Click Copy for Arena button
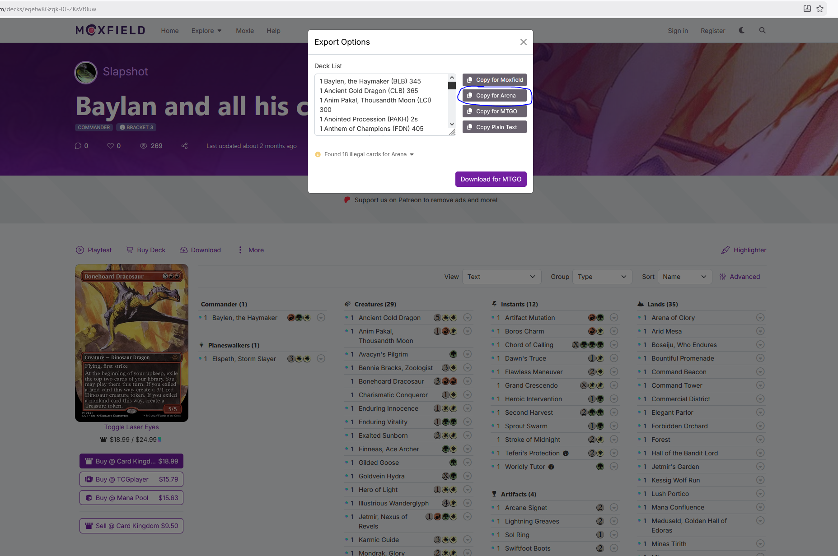This screenshot has height=556, width=838. [495, 96]
